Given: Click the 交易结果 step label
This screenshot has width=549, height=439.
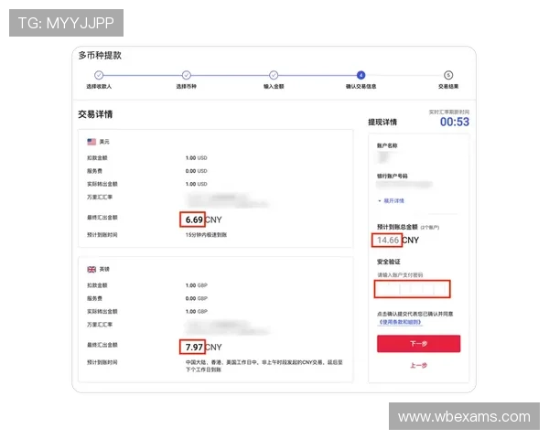Looking at the screenshot, I should [448, 87].
